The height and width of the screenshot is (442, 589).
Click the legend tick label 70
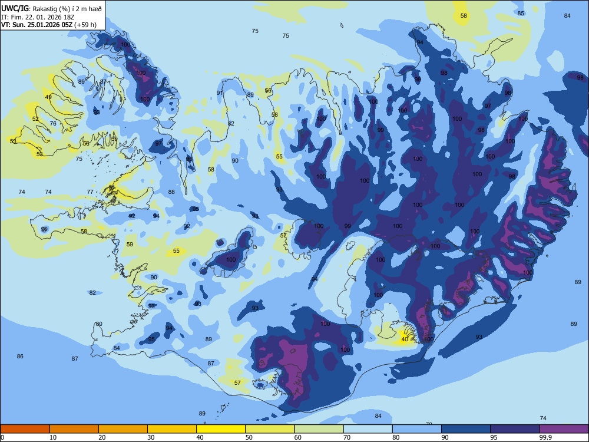point(347,437)
